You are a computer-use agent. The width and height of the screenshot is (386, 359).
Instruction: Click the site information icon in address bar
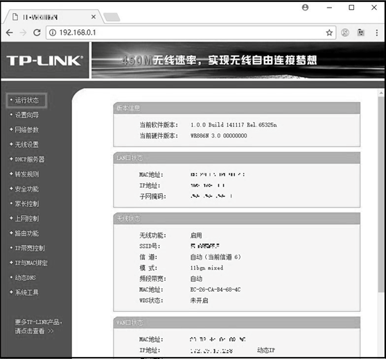(53, 33)
